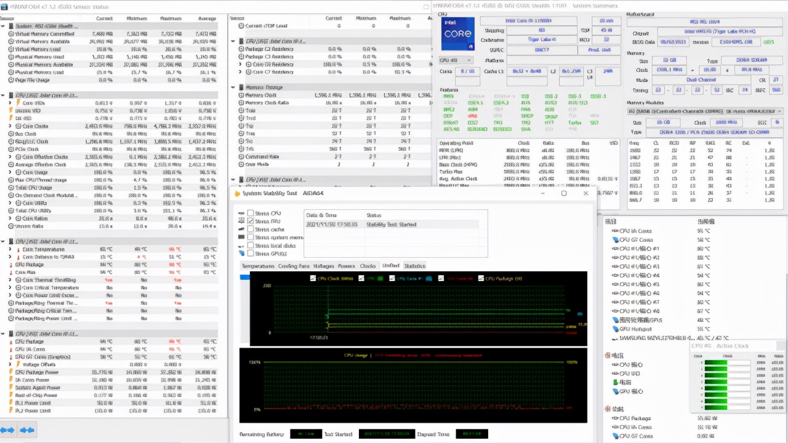Enable the Stress cache checkbox
The image size is (788, 443).
pyautogui.click(x=251, y=229)
